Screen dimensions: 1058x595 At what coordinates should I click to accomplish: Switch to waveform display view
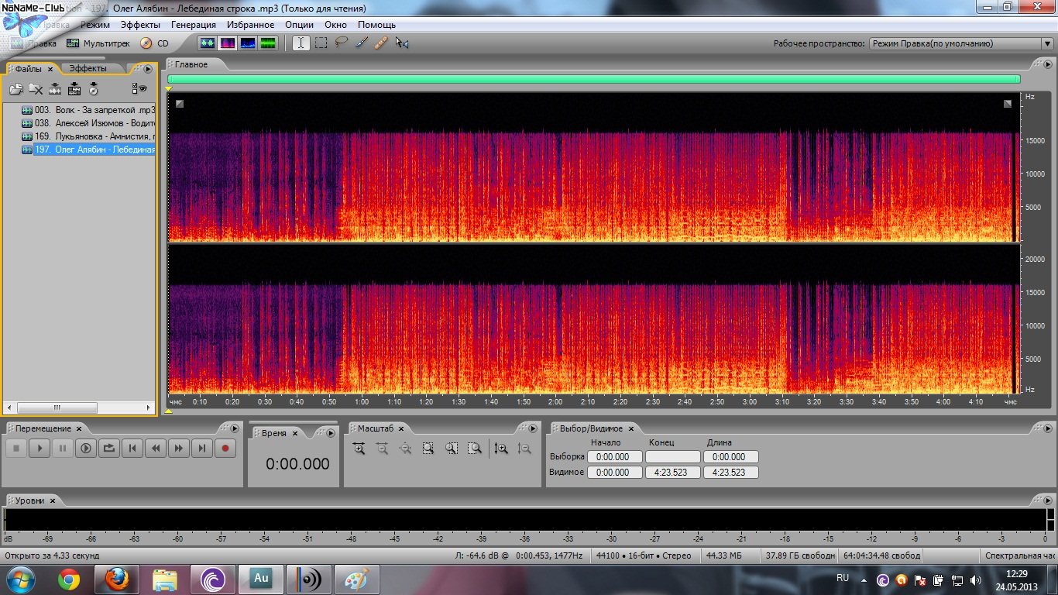208,43
